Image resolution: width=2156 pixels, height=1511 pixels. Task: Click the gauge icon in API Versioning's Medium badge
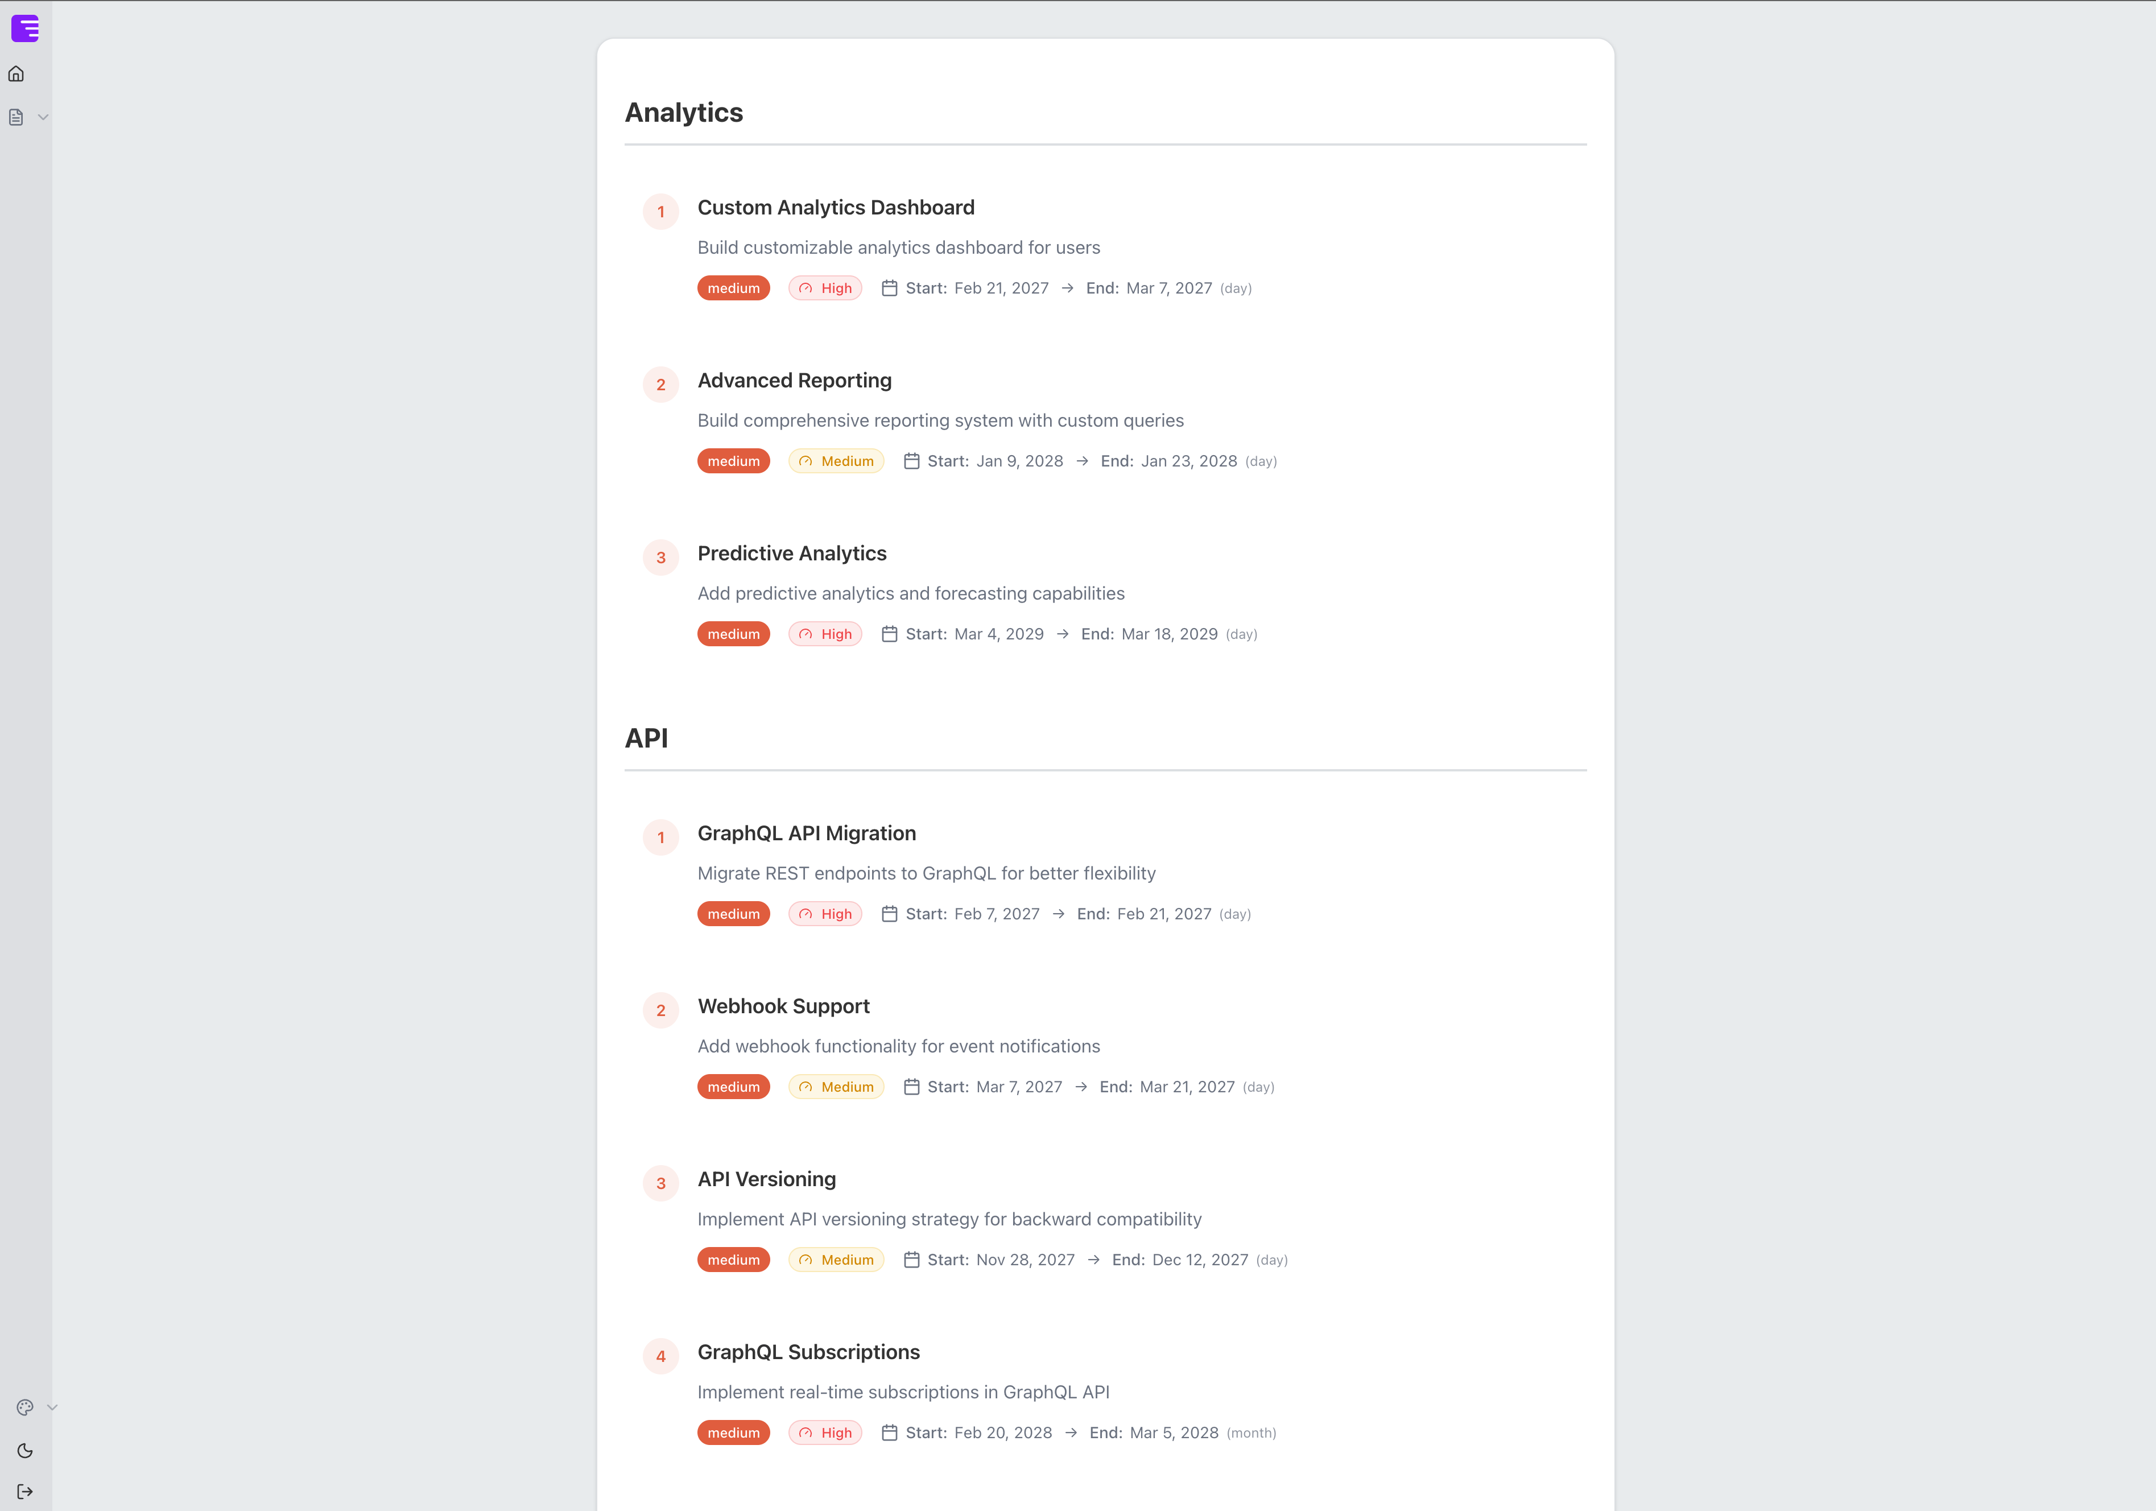[806, 1260]
